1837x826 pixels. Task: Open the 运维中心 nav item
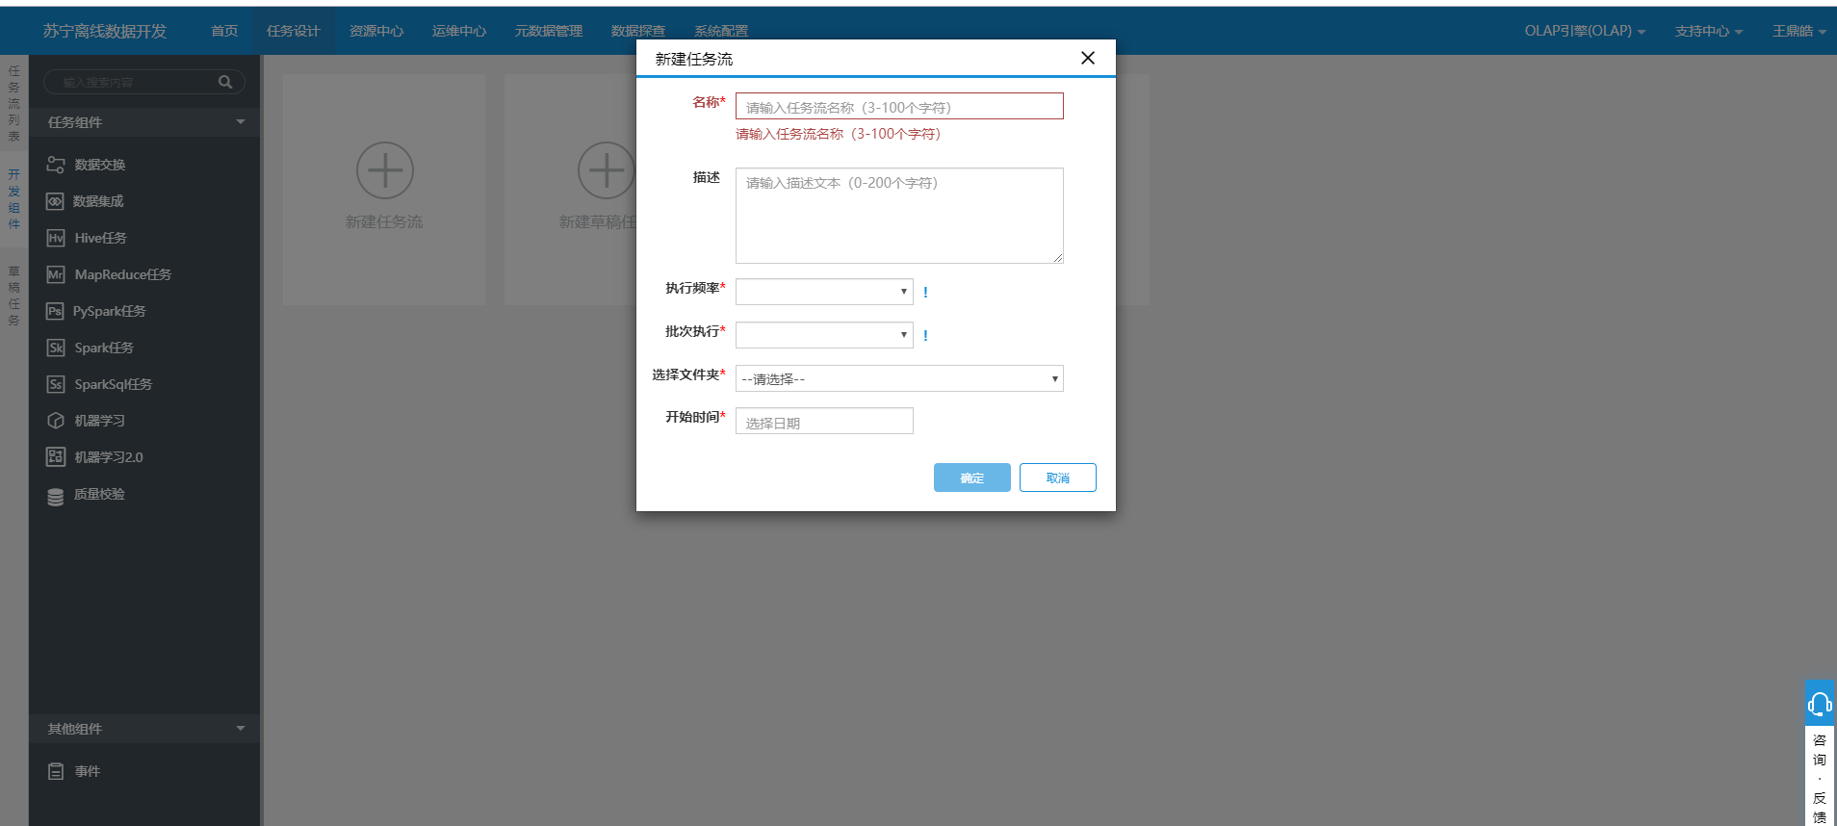tap(459, 31)
